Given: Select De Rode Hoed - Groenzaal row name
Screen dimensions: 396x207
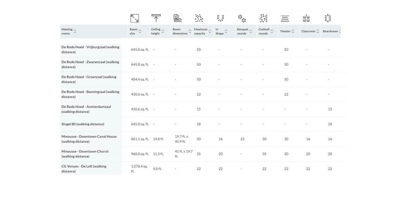Looking at the screenshot, I should (89, 79).
